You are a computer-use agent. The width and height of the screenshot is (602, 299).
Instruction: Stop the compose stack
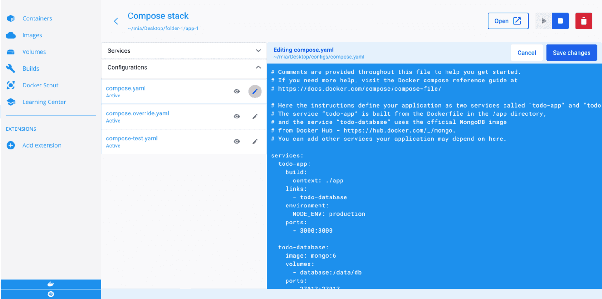coord(560,21)
